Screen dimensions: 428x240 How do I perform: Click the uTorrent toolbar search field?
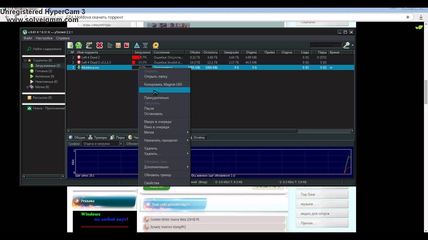coord(326,45)
